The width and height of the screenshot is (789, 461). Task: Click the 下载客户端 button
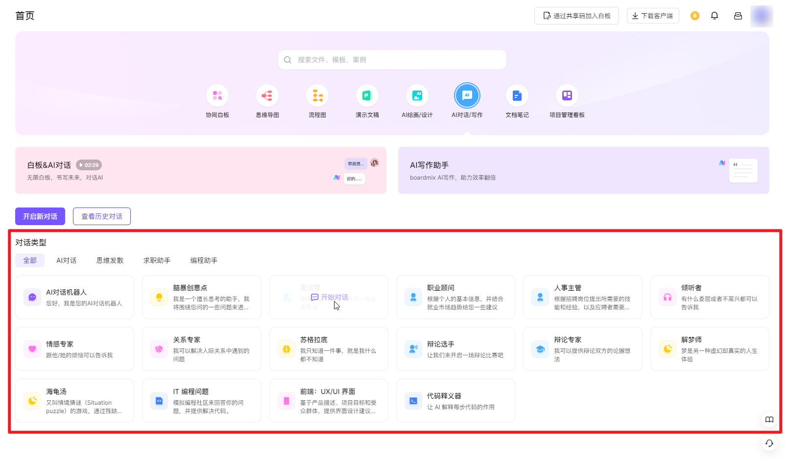(x=653, y=15)
